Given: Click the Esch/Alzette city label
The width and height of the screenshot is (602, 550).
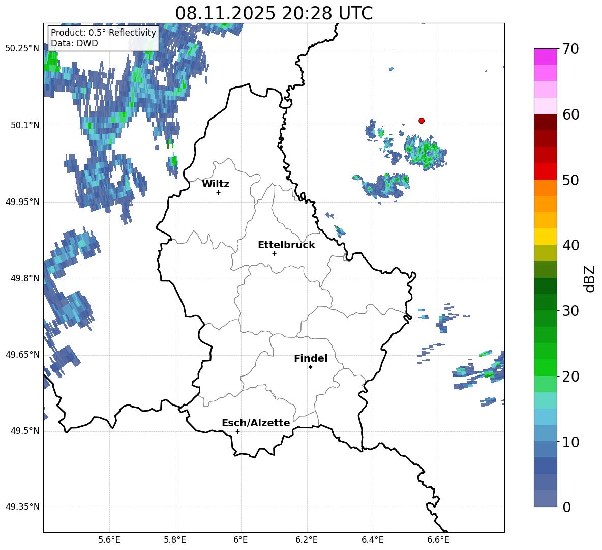Looking at the screenshot, I should (256, 423).
